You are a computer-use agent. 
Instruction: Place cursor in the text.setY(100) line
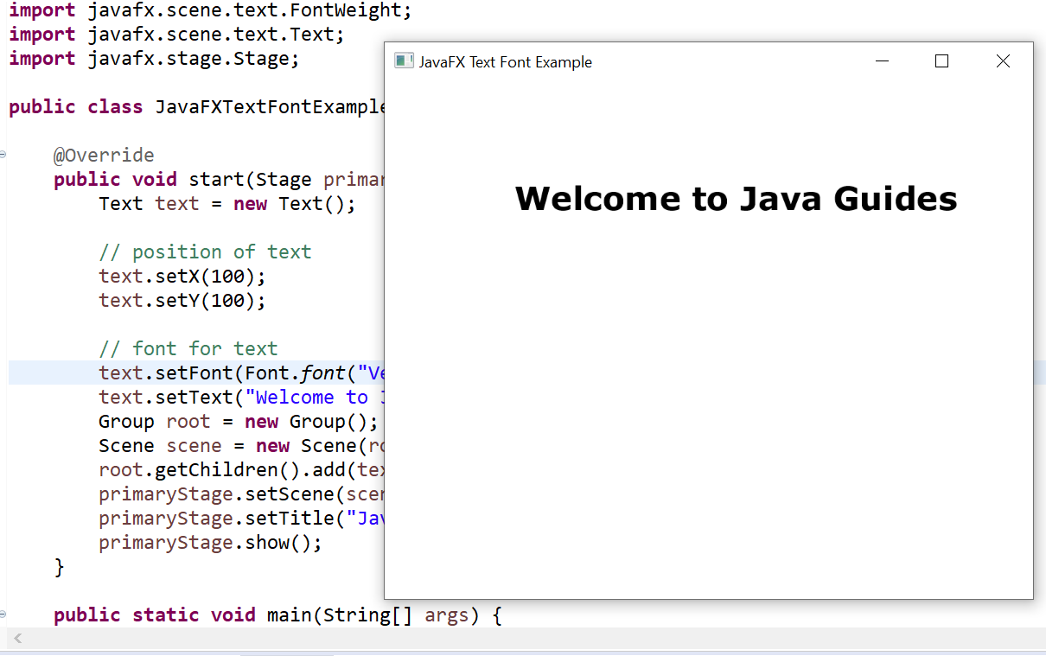[182, 300]
